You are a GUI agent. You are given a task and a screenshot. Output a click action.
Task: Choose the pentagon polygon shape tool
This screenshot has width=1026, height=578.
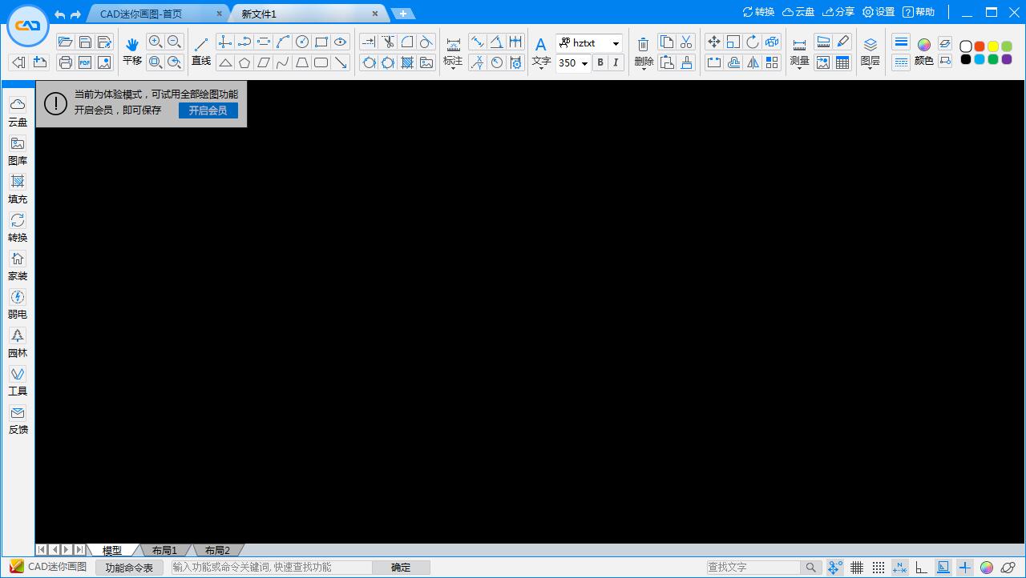coord(244,62)
